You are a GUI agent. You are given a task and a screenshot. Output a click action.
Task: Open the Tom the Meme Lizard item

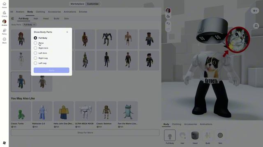coord(128,114)
